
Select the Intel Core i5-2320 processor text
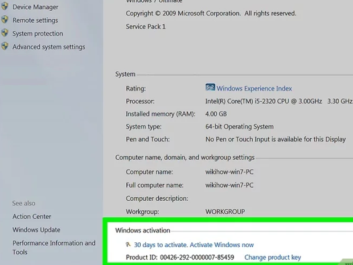tap(279, 101)
